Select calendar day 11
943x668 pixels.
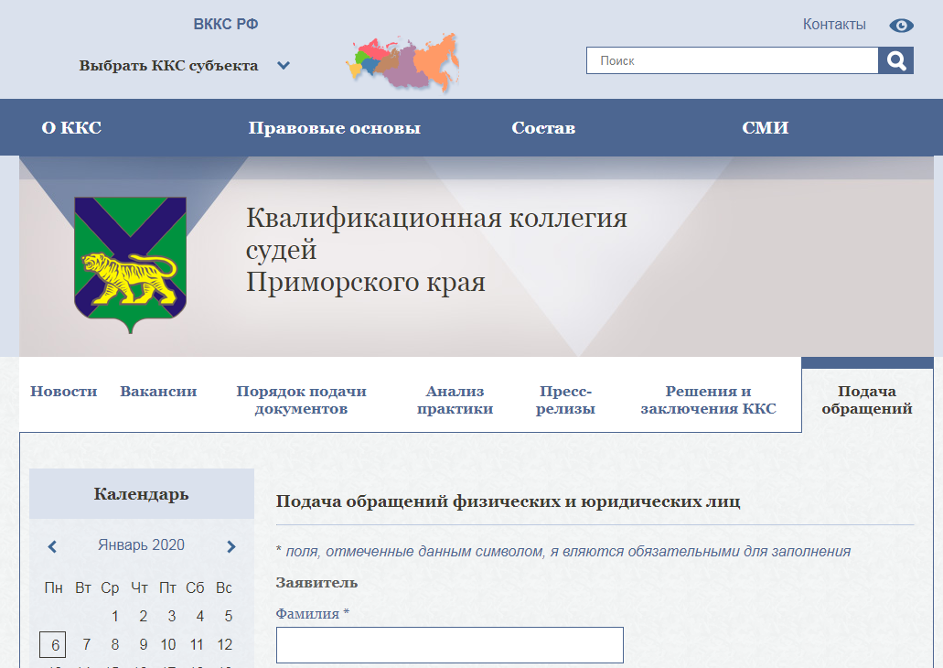pyautogui.click(x=197, y=644)
